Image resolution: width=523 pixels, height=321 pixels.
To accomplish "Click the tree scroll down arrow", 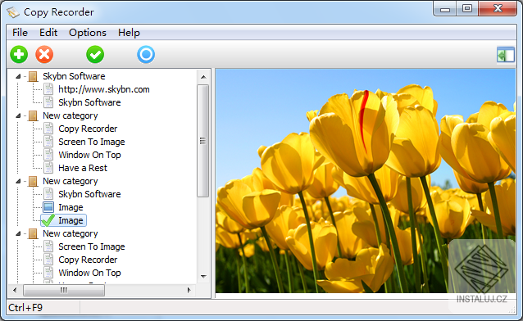I will click(x=203, y=276).
